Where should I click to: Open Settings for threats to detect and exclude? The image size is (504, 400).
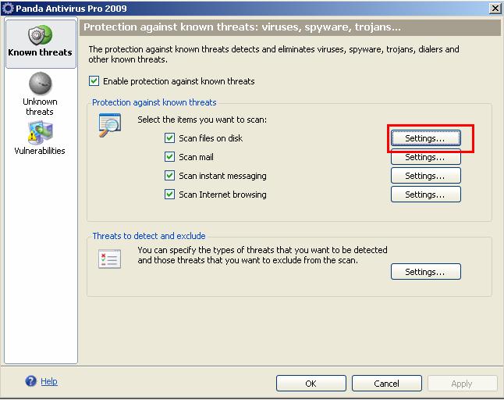tap(425, 272)
